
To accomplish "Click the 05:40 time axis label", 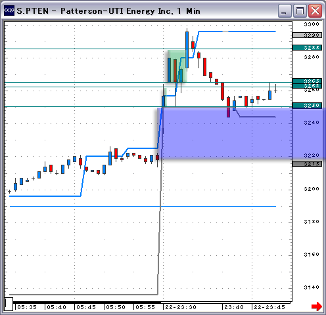I will pos(57,307).
